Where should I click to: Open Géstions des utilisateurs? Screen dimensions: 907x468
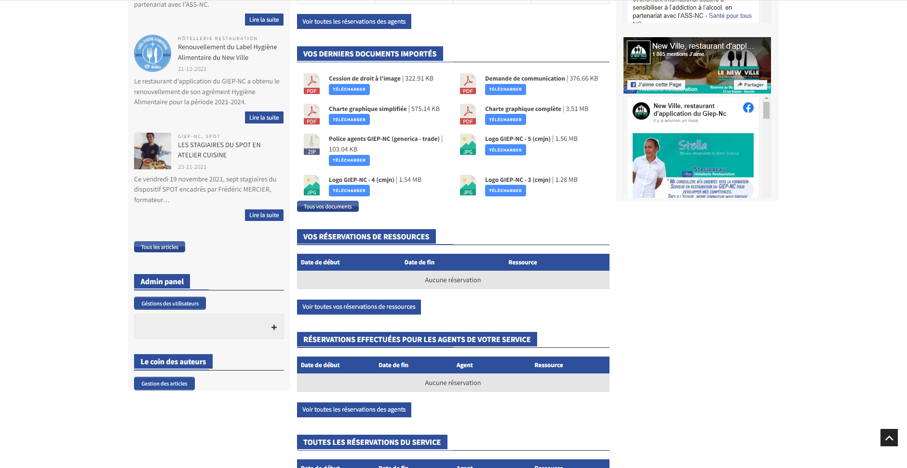pos(170,303)
